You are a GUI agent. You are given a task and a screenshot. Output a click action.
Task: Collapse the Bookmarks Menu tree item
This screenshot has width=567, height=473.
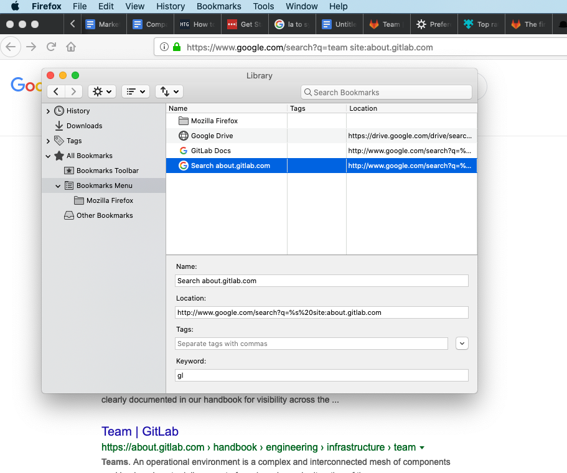coord(58,186)
